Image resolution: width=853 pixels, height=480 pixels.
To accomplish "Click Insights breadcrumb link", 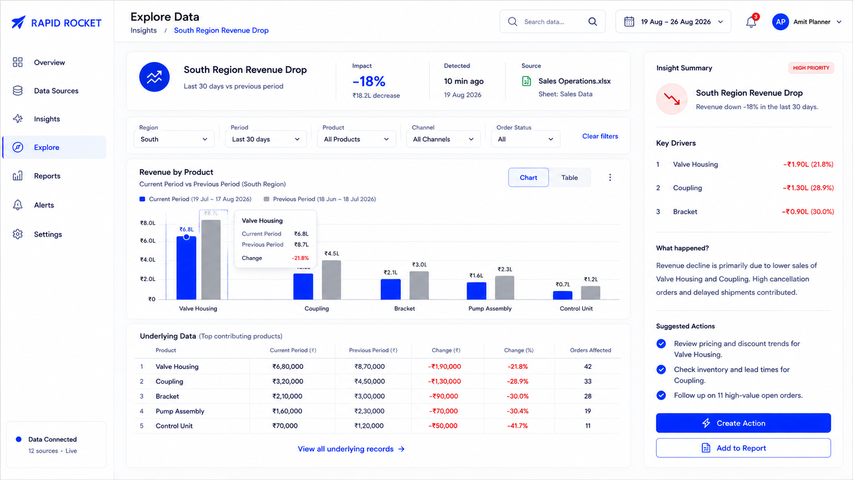I will click(143, 30).
